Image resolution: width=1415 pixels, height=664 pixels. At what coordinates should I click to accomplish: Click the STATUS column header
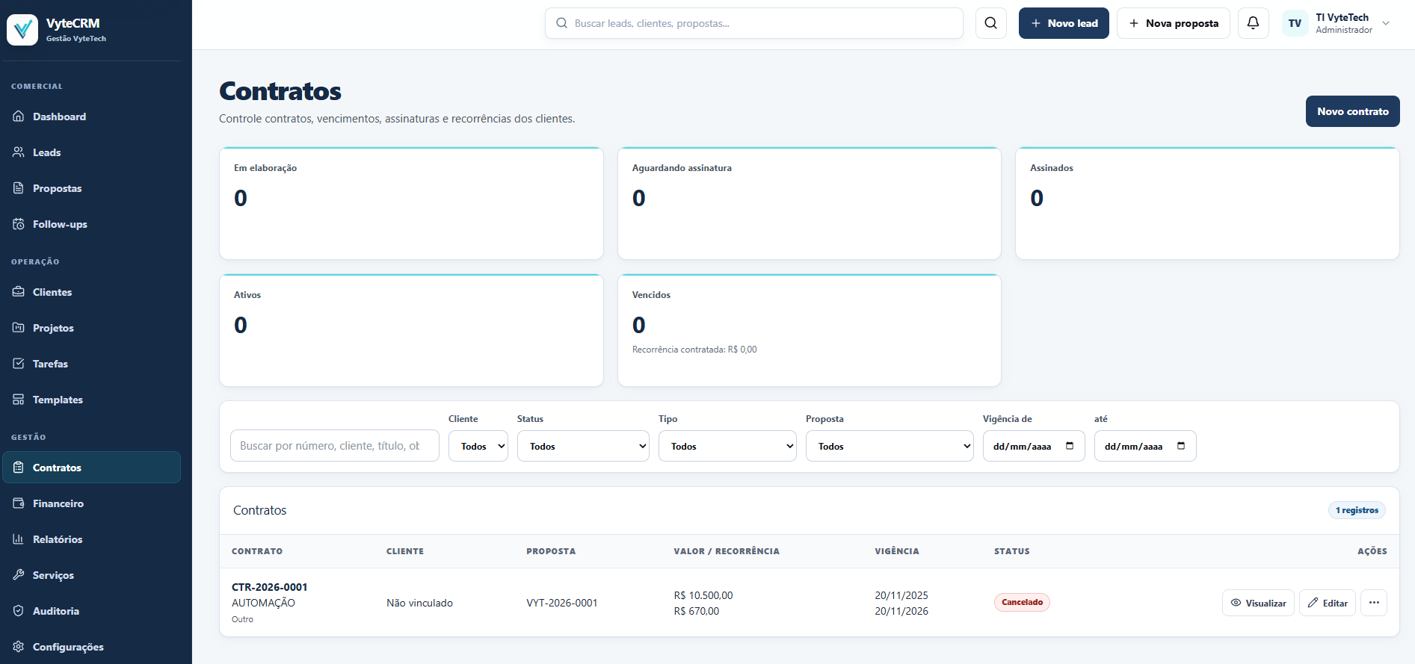click(1012, 551)
